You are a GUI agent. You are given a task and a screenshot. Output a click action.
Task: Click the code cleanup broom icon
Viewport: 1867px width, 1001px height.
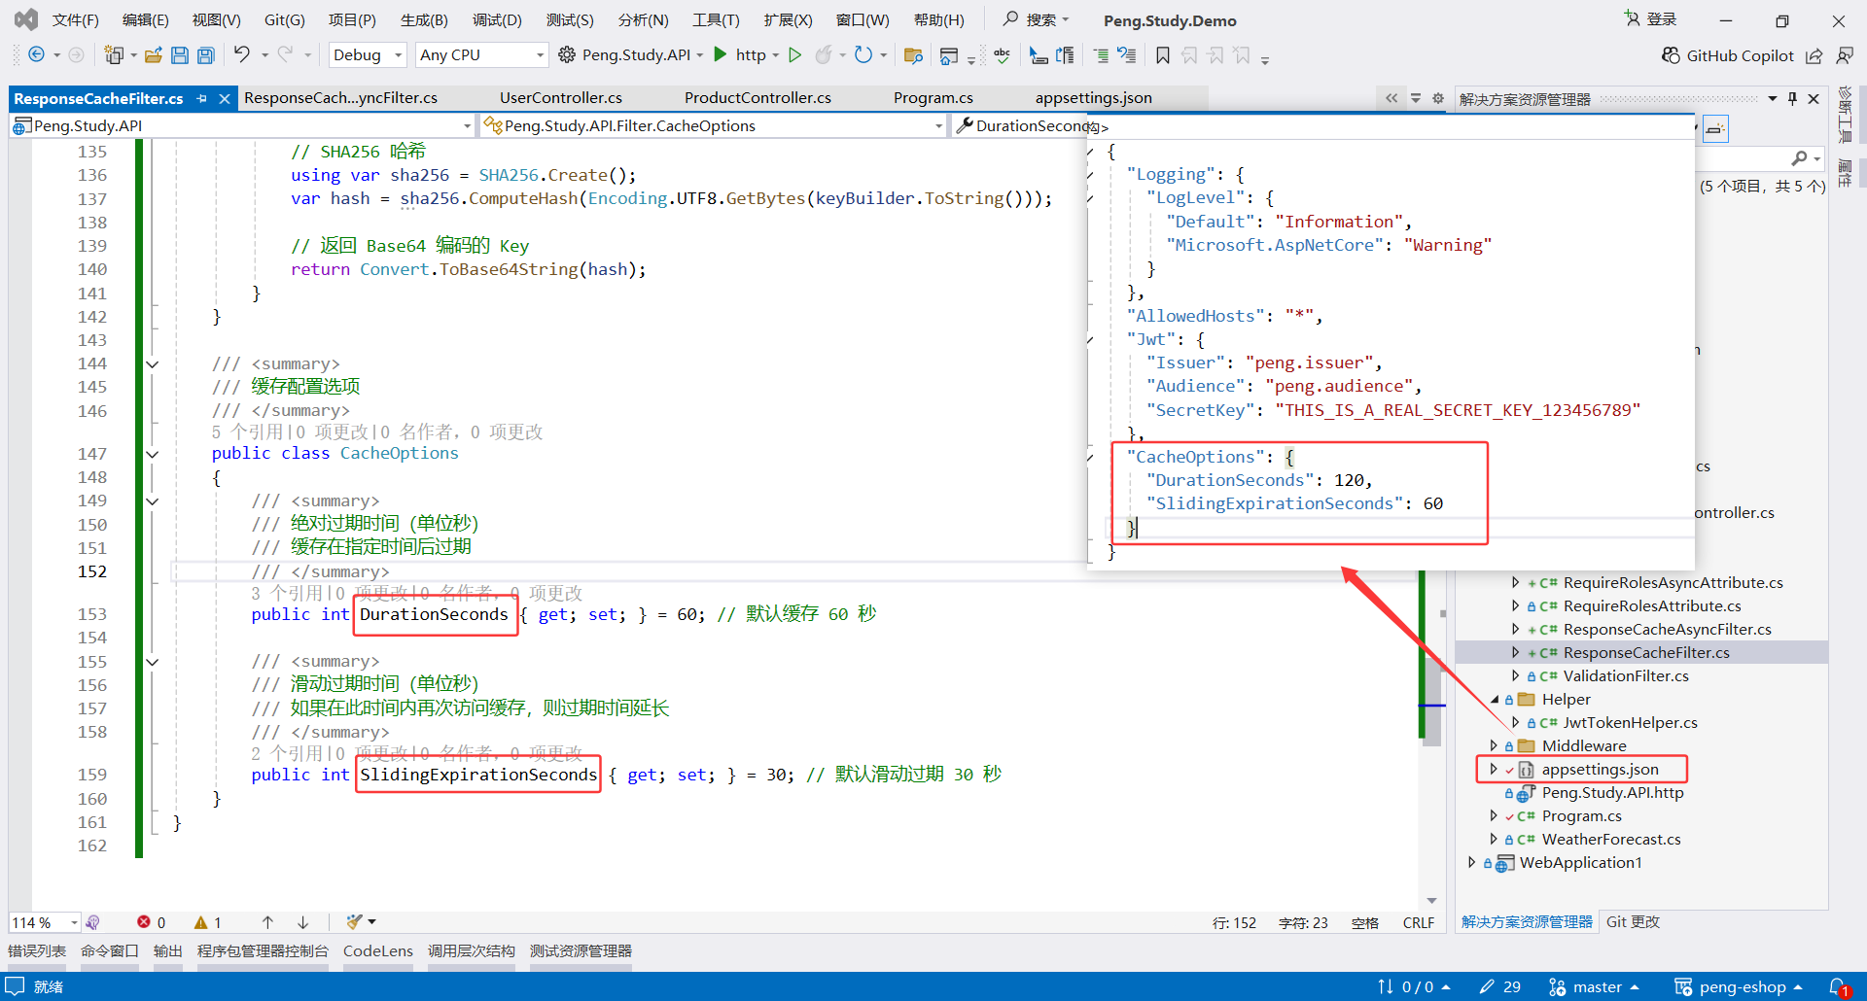pyautogui.click(x=354, y=921)
